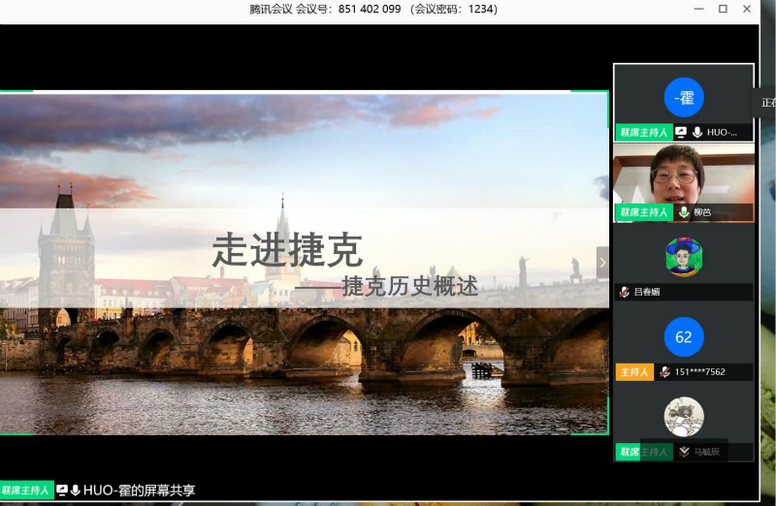Click the HUO-霍的屏幕共享 label
The width and height of the screenshot is (776, 506).
(x=139, y=490)
